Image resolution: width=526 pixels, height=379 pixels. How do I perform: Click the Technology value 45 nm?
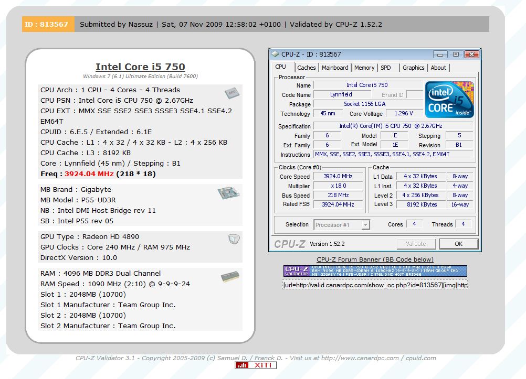(328, 113)
